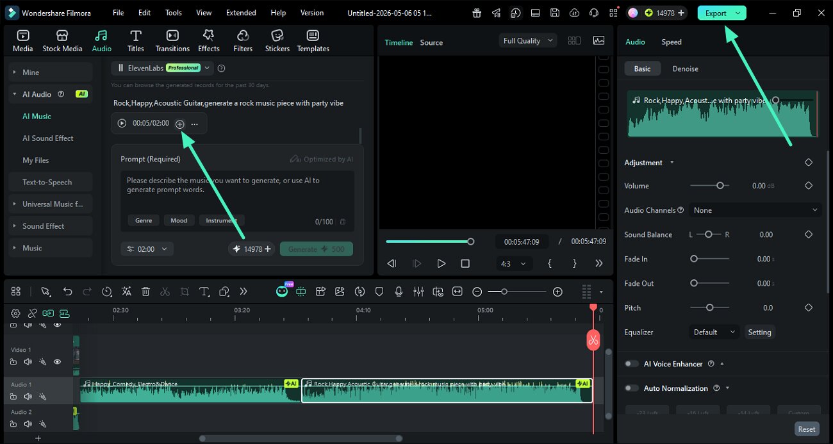Switch to the Titles tab
This screenshot has width=833, height=444.
(x=135, y=41)
